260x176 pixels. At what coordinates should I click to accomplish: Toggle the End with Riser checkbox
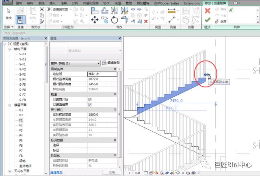point(90,104)
